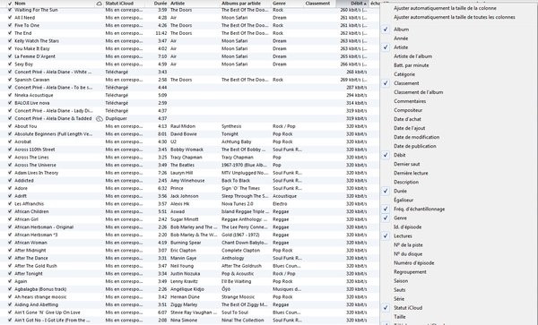Enable the Compositeur column option
Viewport: 538px width, 325px height.
[408, 110]
